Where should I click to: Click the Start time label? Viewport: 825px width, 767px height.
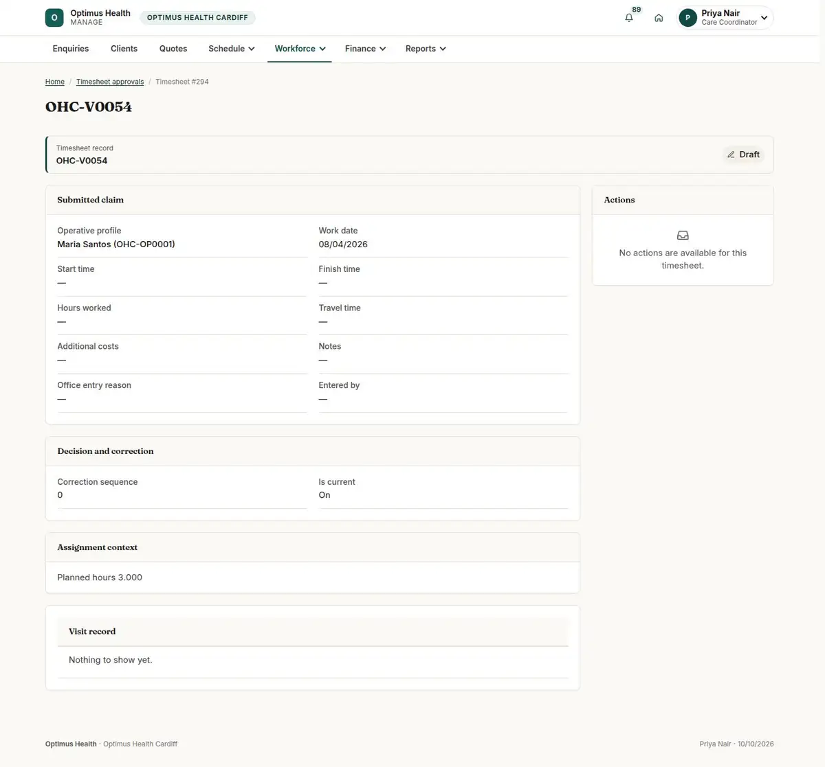click(x=76, y=269)
